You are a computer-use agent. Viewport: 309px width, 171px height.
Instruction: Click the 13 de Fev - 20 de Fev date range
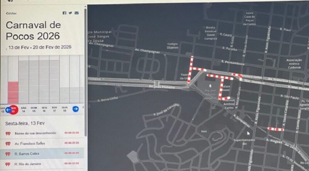tap(39, 47)
